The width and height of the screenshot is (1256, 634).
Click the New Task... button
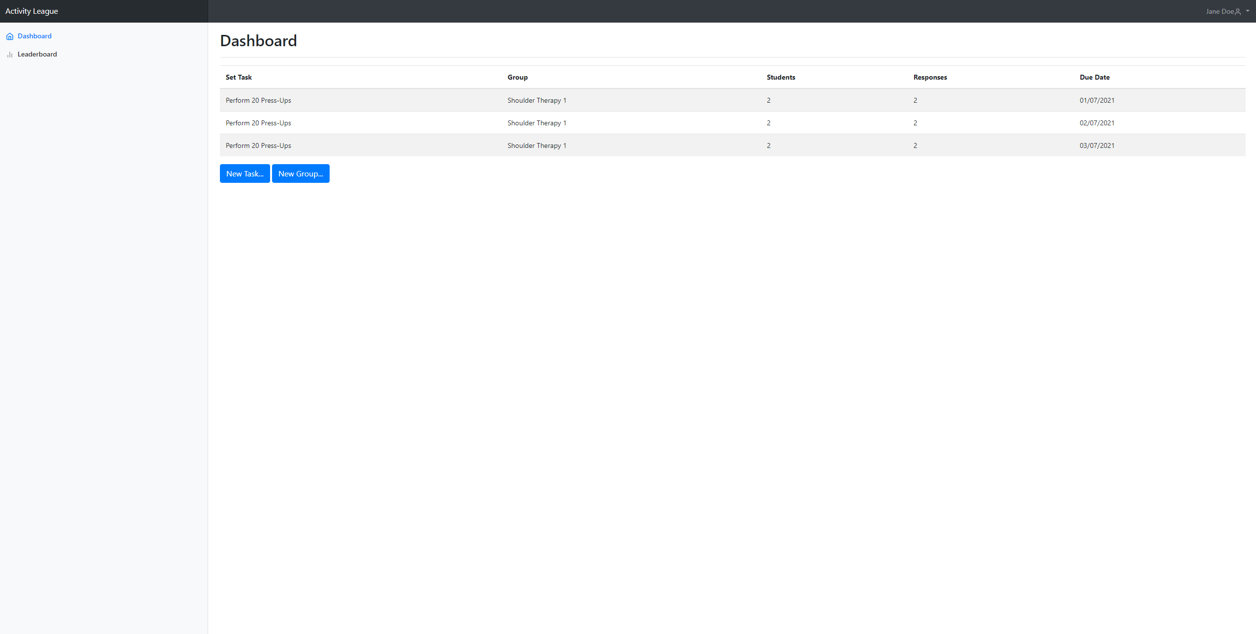click(245, 173)
